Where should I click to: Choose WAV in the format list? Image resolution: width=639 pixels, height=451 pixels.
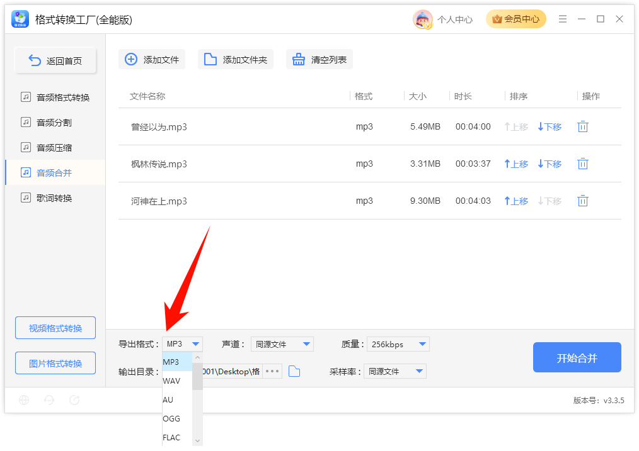click(x=177, y=381)
